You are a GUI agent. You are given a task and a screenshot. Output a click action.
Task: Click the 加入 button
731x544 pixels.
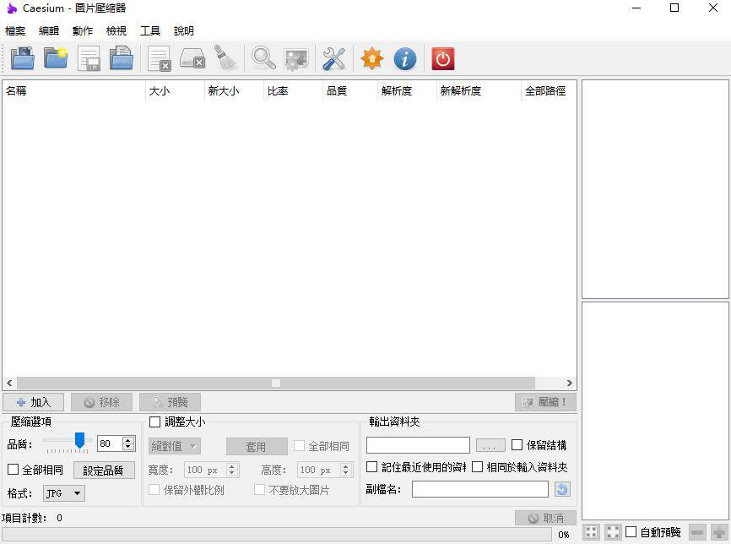[x=34, y=402]
